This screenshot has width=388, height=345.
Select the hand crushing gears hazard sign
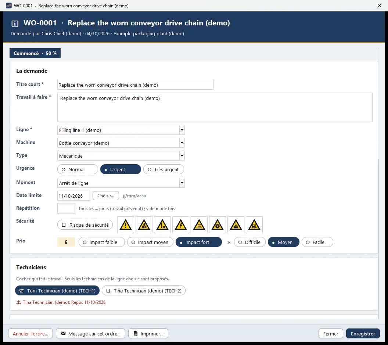[144, 225]
